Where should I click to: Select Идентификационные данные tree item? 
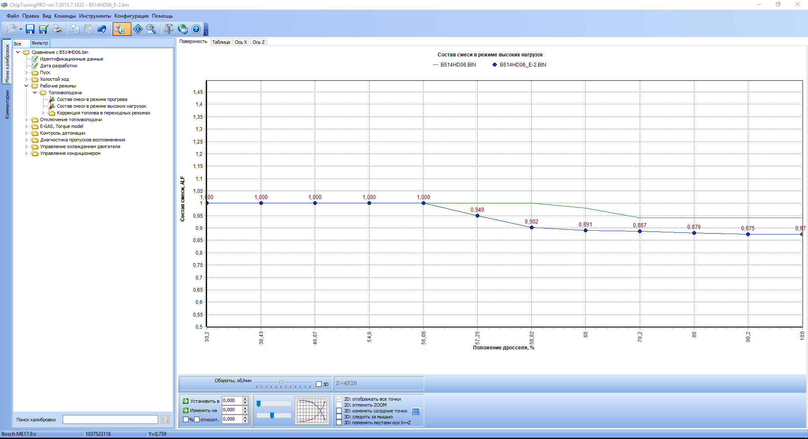[x=72, y=59]
